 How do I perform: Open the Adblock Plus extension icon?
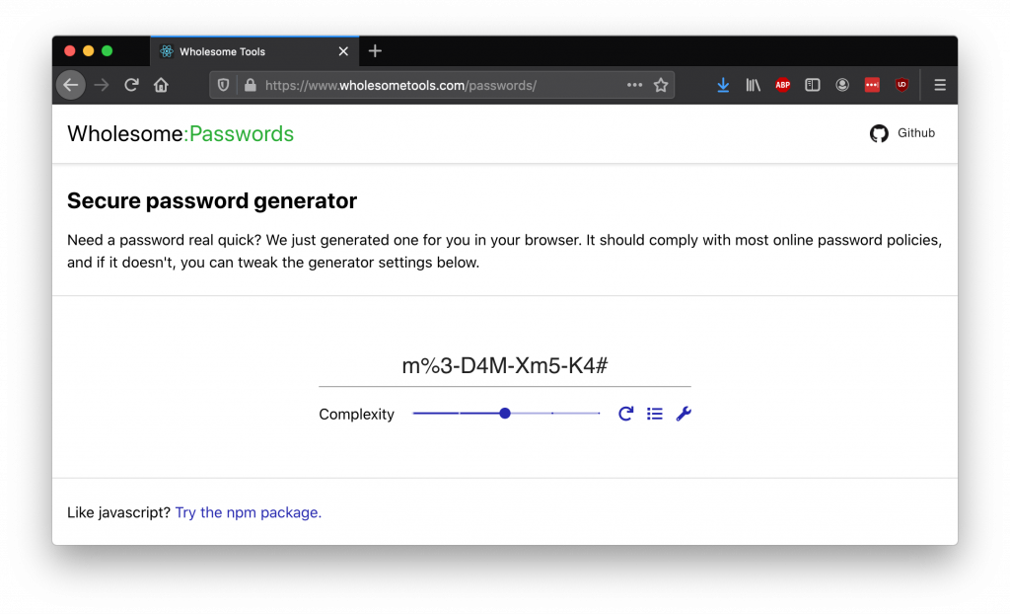782,85
